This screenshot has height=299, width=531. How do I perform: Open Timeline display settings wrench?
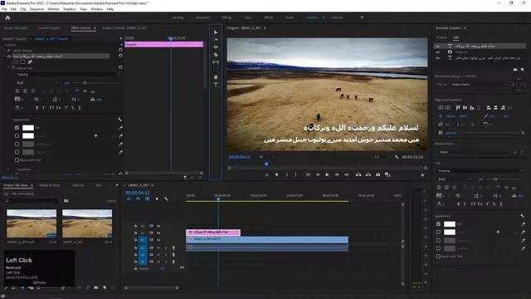[x=166, y=199]
